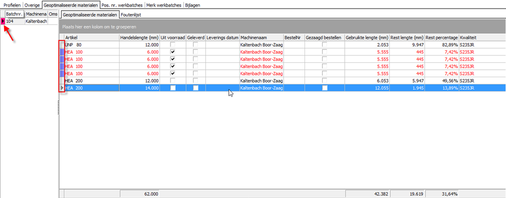Sort by the Gebruikte lengte (mm) header
This screenshot has height=198, width=506.
(367, 38)
